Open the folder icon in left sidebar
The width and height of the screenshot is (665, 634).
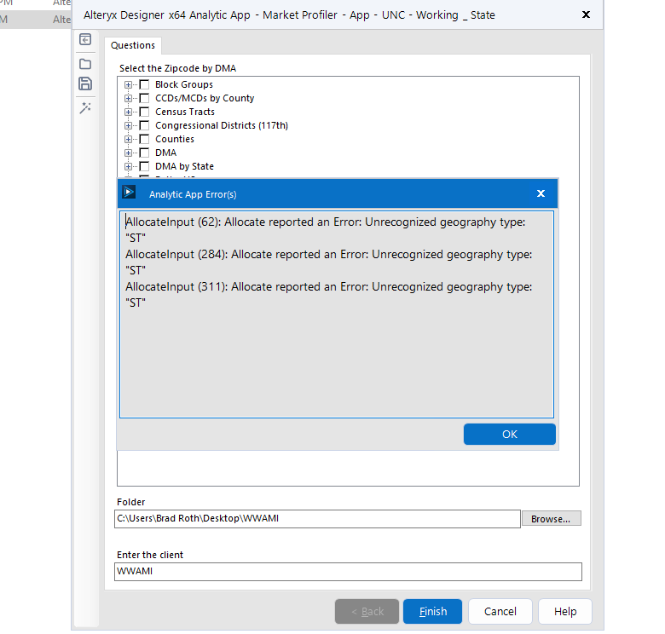click(85, 64)
